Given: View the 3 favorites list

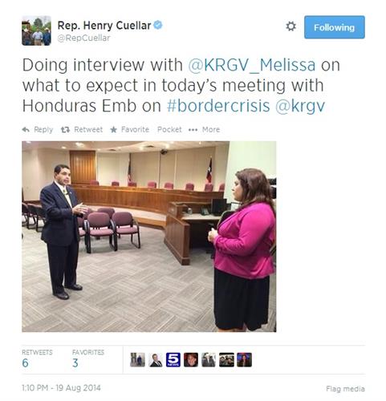Looking at the screenshot, I should [x=88, y=358].
